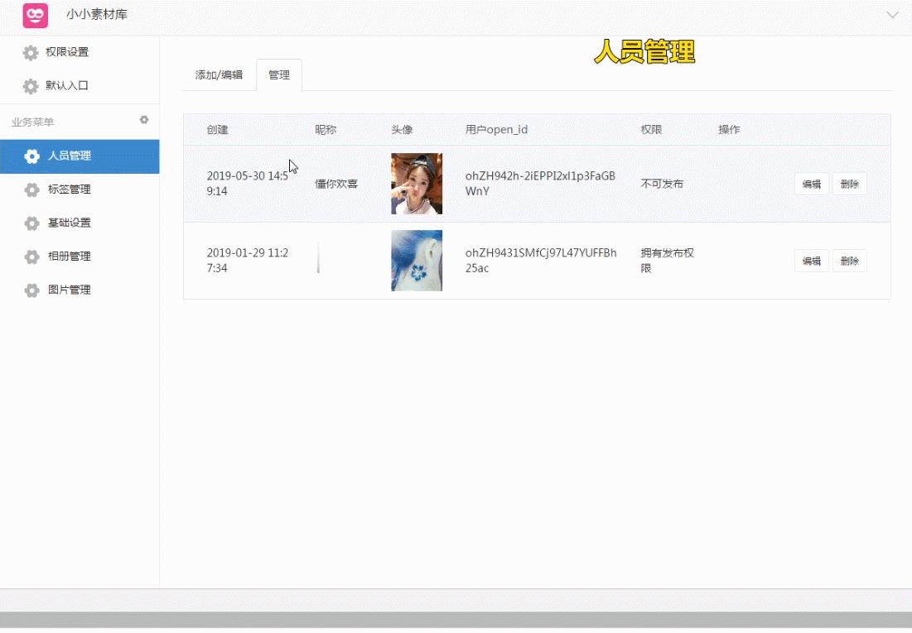Click 删除 on the second table row
Screen dimensions: 912x633
click(849, 261)
